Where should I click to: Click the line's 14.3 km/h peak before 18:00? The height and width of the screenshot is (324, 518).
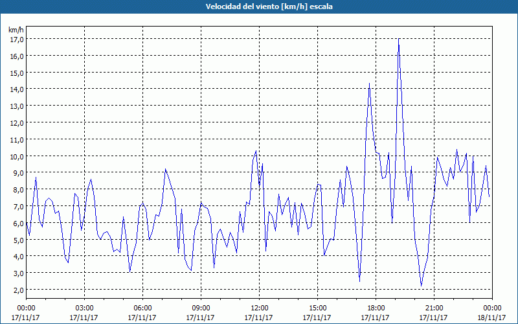click(369, 84)
